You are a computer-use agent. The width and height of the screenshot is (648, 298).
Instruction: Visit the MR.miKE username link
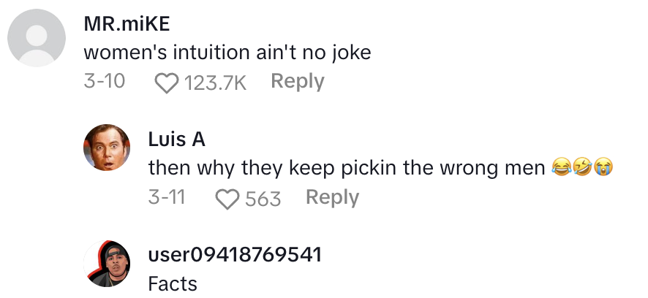pyautogui.click(x=127, y=23)
